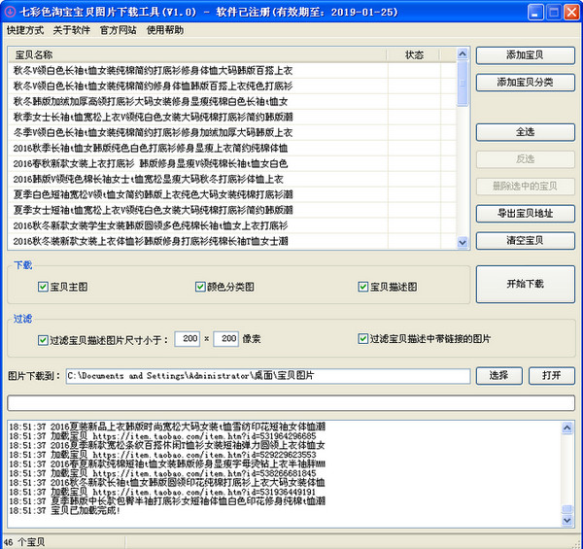Toggle the 过滤宝贝描述中带链接的图片 checkbox

(x=362, y=338)
